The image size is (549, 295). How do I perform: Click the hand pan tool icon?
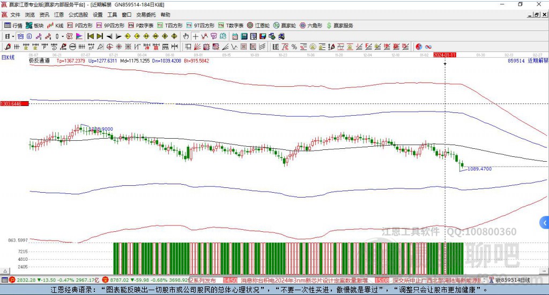(x=186, y=36)
